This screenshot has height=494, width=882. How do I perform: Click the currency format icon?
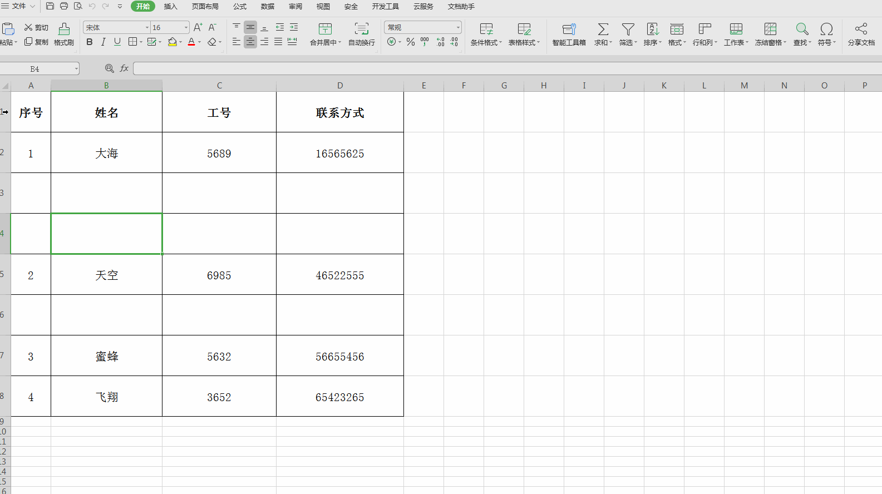pyautogui.click(x=392, y=42)
